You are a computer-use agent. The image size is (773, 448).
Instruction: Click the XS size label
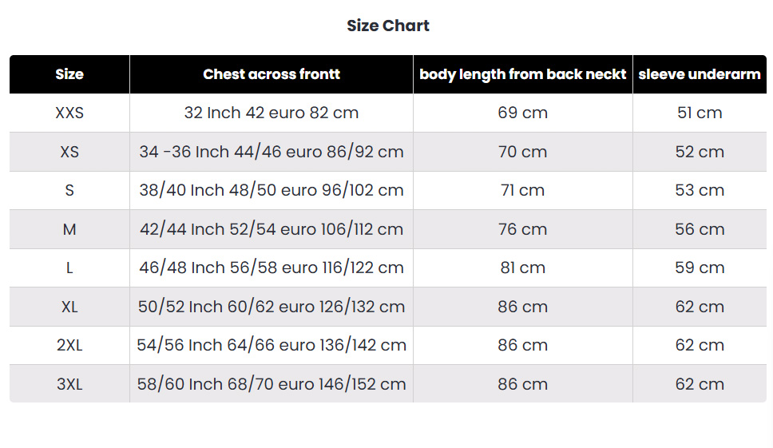tap(69, 152)
